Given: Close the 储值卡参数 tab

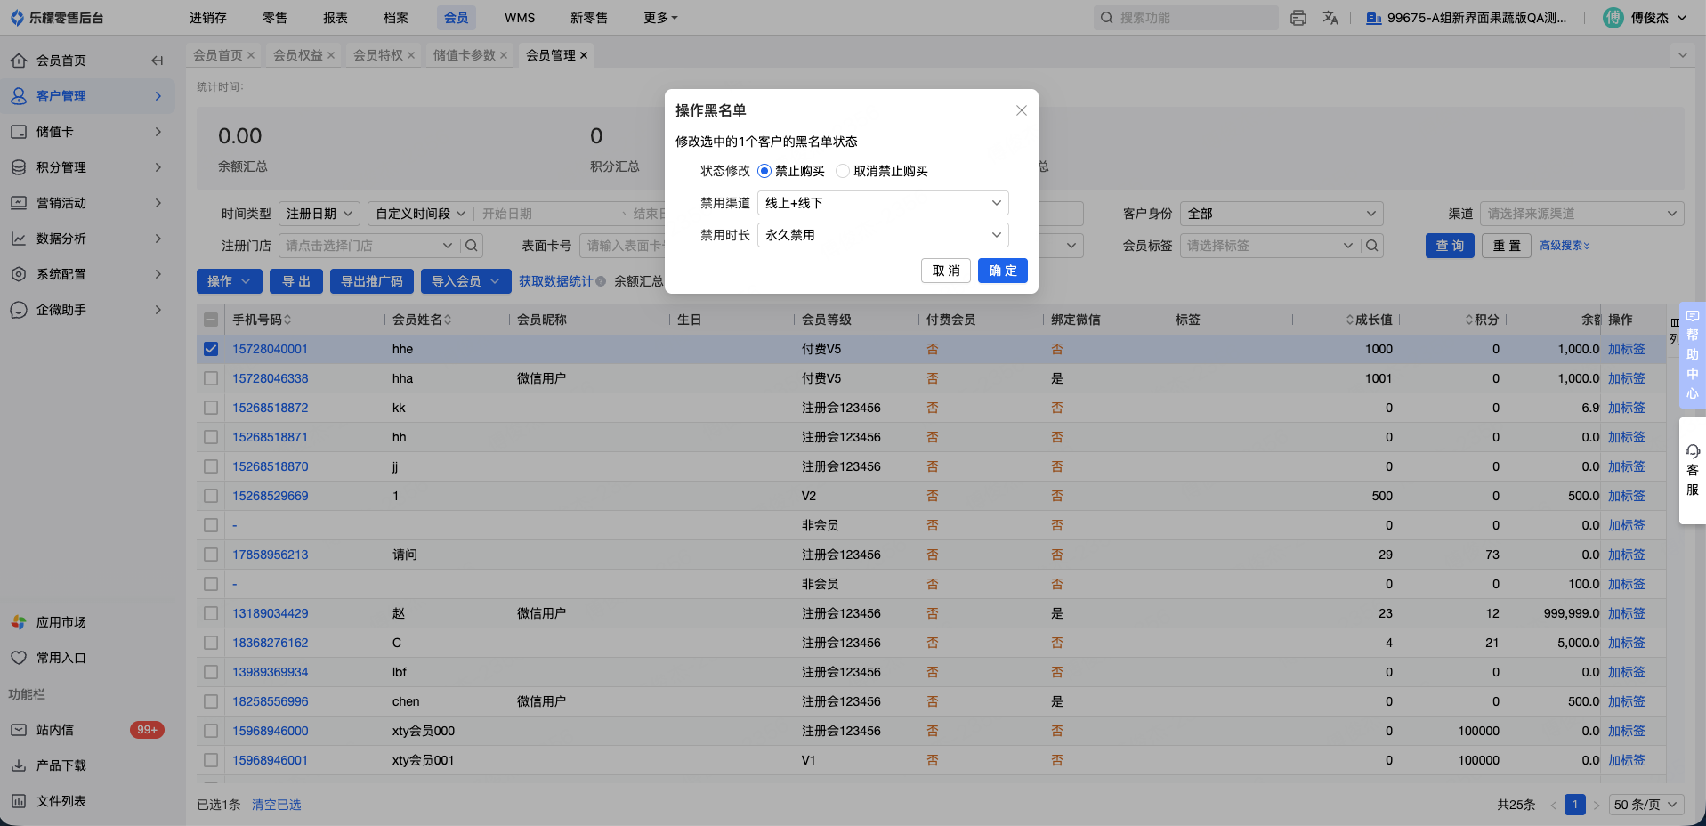Looking at the screenshot, I should [504, 55].
